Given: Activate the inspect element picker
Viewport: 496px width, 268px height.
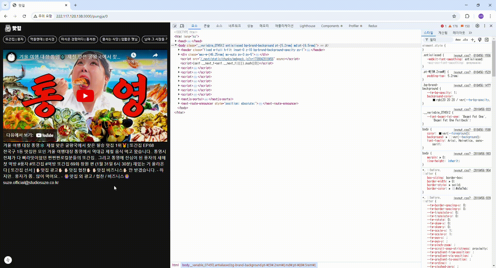Looking at the screenshot, I should click(175, 26).
